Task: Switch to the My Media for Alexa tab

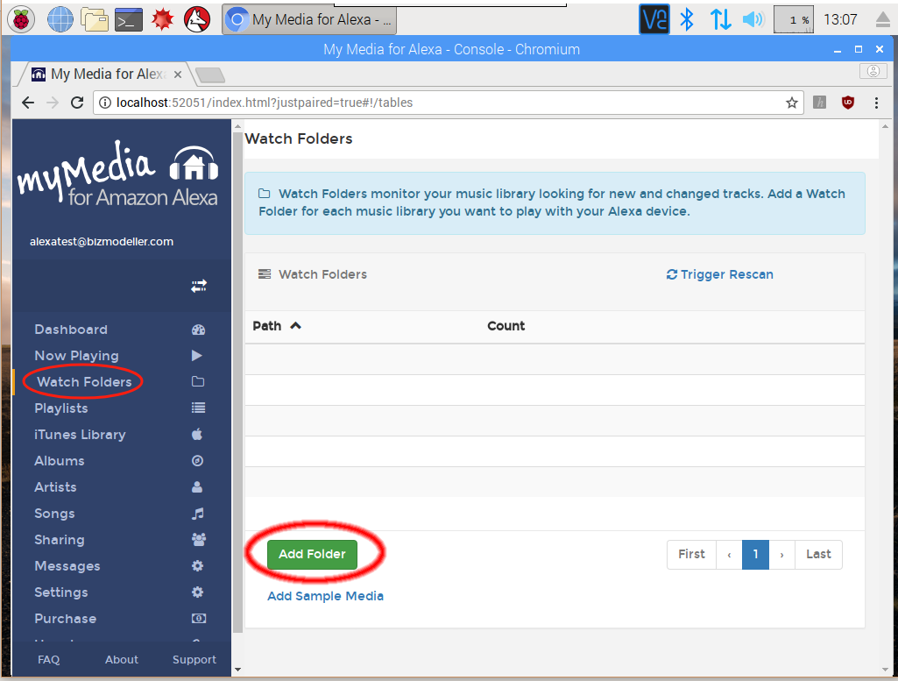Action: pos(107,74)
